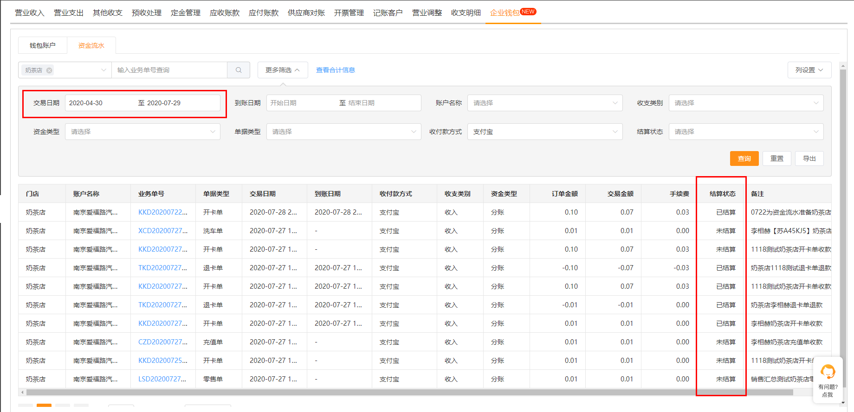Click the 洗车单 cell

[213, 231]
